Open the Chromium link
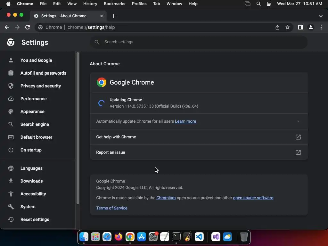328x246 pixels. pos(166,198)
